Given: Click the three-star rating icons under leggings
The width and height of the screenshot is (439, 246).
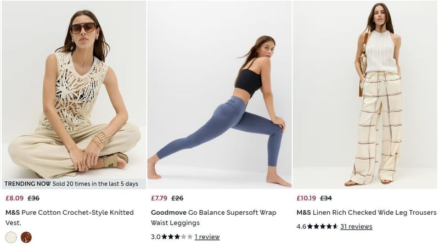Looking at the screenshot, I should point(177,237).
